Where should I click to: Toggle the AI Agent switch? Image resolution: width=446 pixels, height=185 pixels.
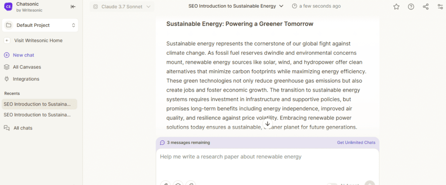click(x=331, y=184)
